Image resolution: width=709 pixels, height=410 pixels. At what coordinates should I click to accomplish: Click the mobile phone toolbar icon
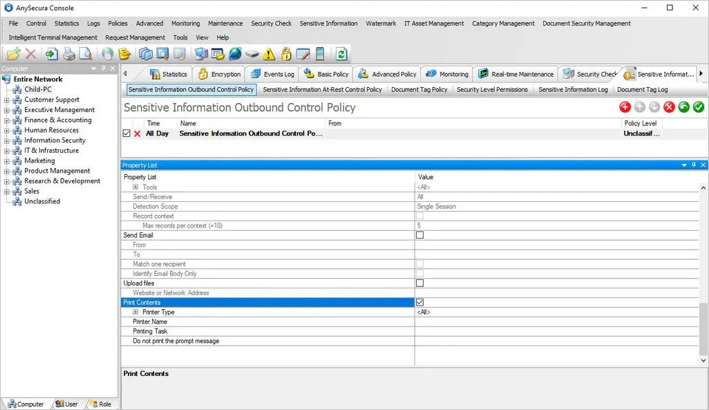[x=320, y=55]
